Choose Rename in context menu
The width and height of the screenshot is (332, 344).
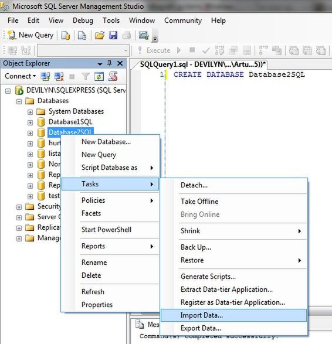pos(110,263)
